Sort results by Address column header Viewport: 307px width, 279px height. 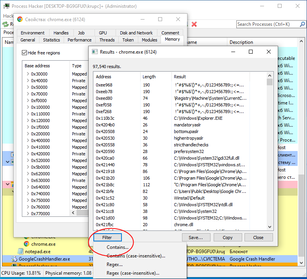point(117,77)
